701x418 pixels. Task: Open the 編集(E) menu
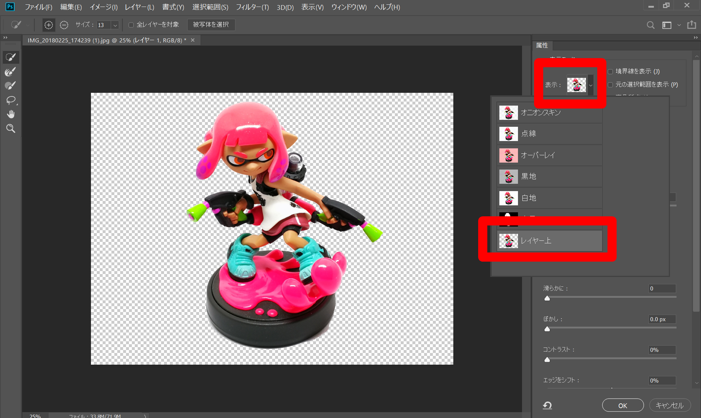point(71,7)
